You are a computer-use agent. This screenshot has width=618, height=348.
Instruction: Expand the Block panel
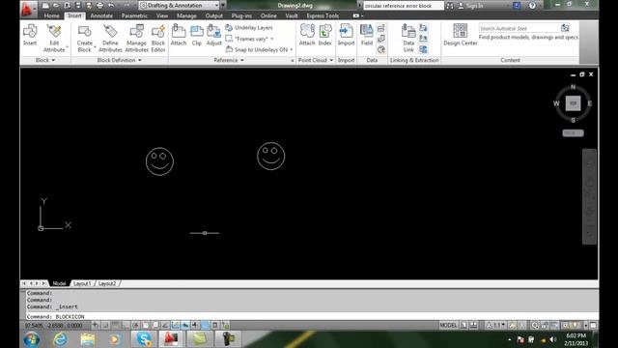pyautogui.click(x=45, y=60)
